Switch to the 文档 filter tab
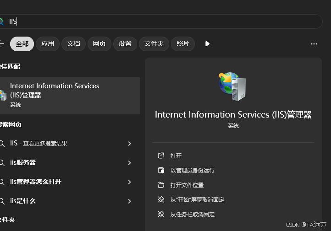331x231 pixels. (73, 44)
